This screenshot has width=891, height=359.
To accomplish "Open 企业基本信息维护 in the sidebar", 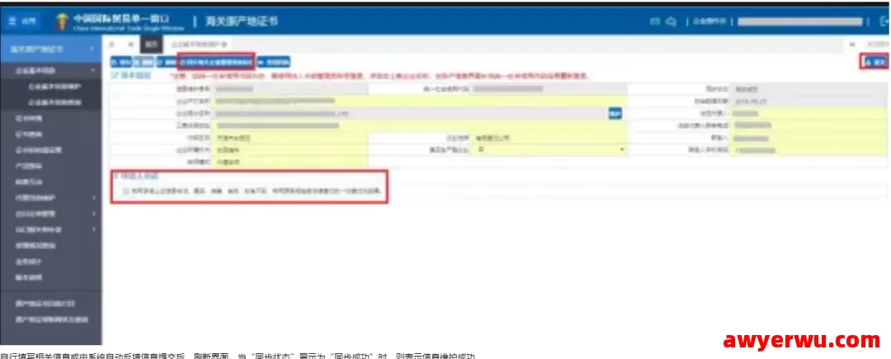I will pos(54,87).
